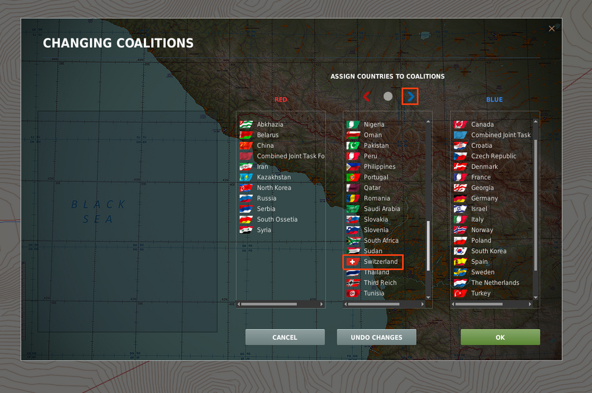The width and height of the screenshot is (592, 393).
Task: Click the BLUE list scroll up arrow
Action: coord(535,122)
